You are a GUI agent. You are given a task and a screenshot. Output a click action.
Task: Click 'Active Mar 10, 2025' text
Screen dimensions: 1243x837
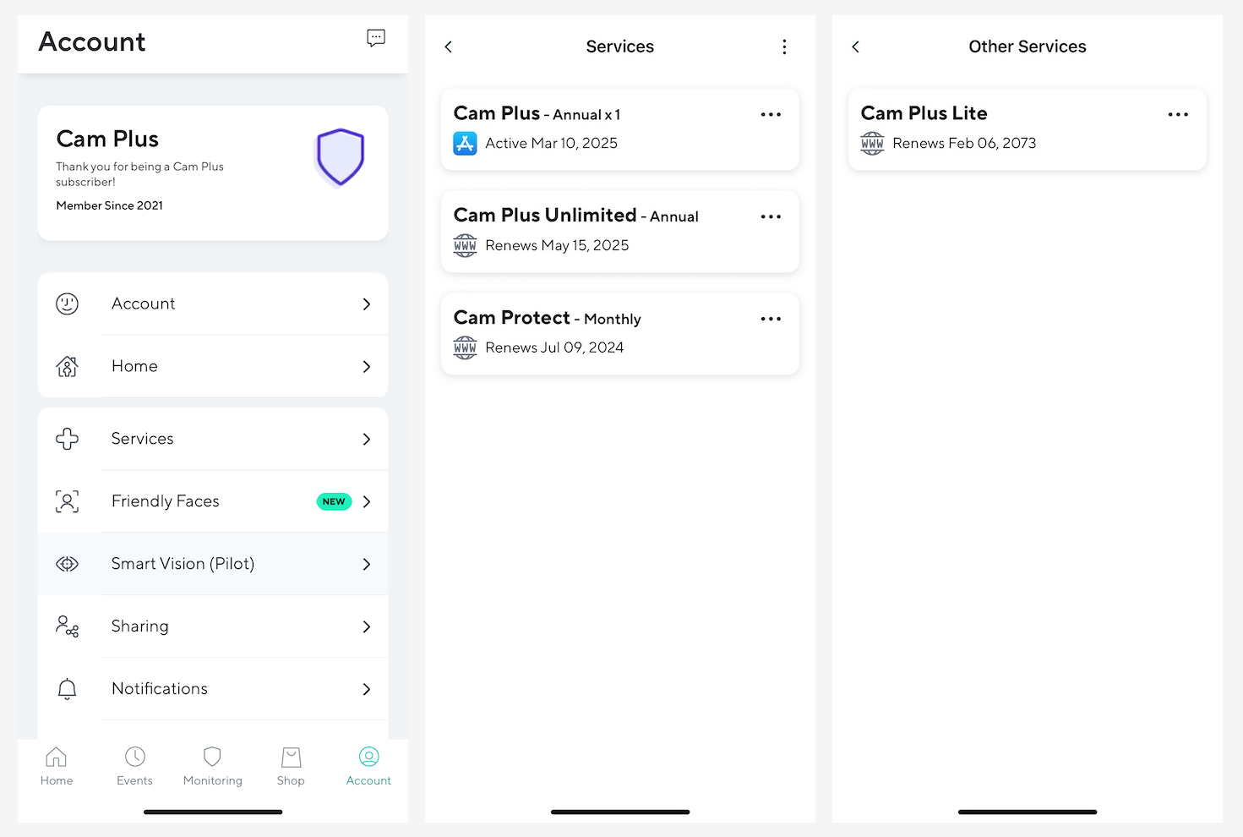point(551,144)
